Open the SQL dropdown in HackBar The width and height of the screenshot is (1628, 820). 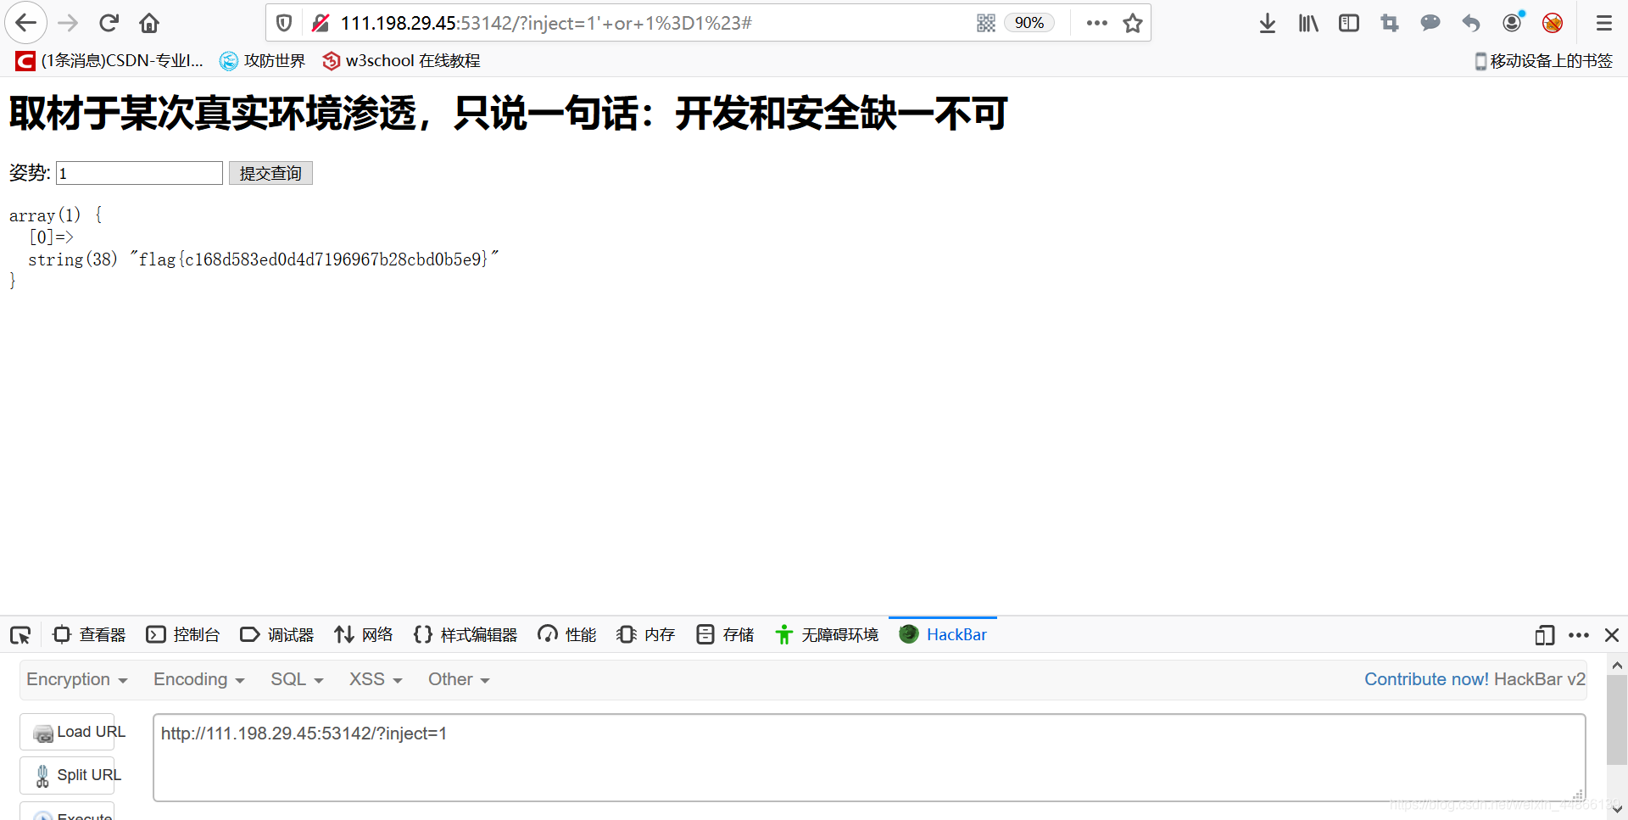coord(296,679)
